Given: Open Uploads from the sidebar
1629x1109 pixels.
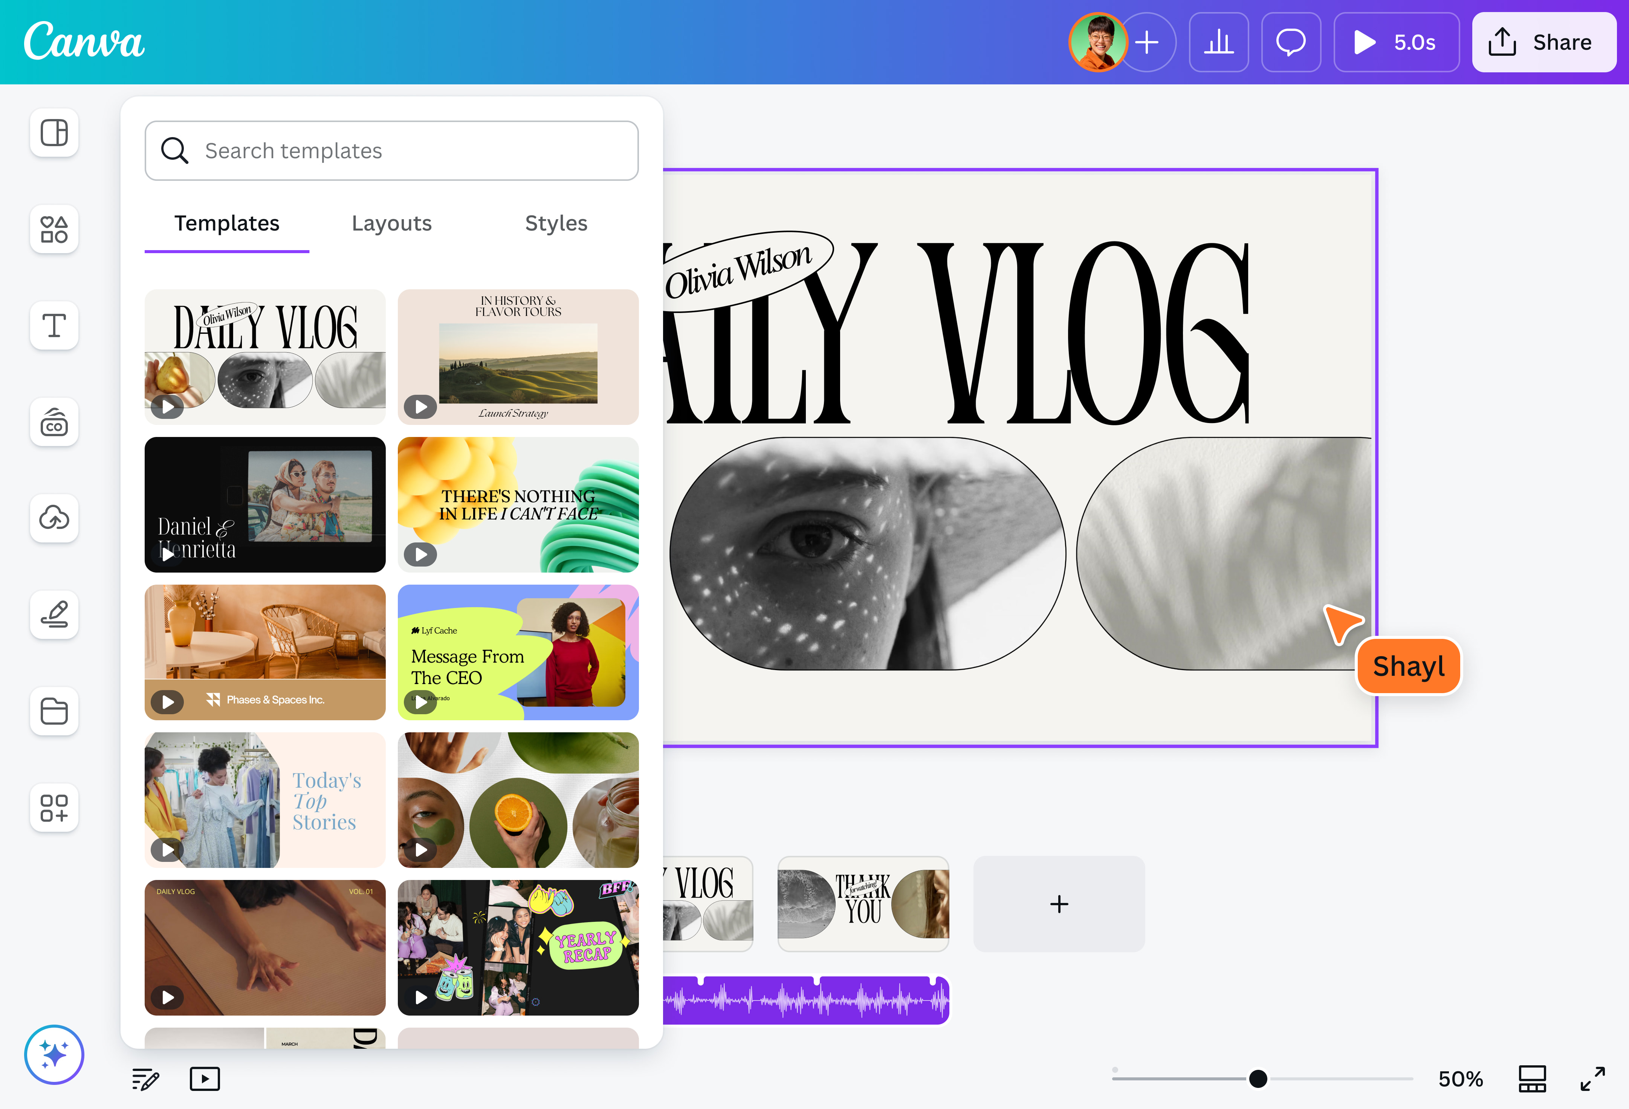Looking at the screenshot, I should [54, 519].
